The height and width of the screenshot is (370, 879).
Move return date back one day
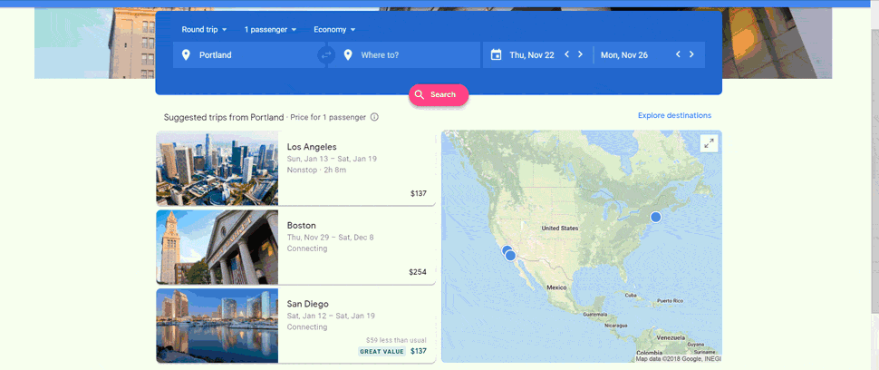pyautogui.click(x=678, y=54)
